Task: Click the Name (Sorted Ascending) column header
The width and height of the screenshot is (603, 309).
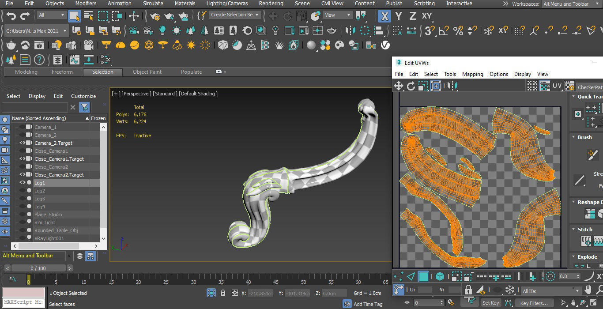Action: pyautogui.click(x=50, y=118)
